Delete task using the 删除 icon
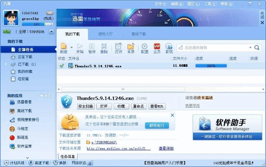The width and height of the screenshot is (266, 167). pos(104,46)
